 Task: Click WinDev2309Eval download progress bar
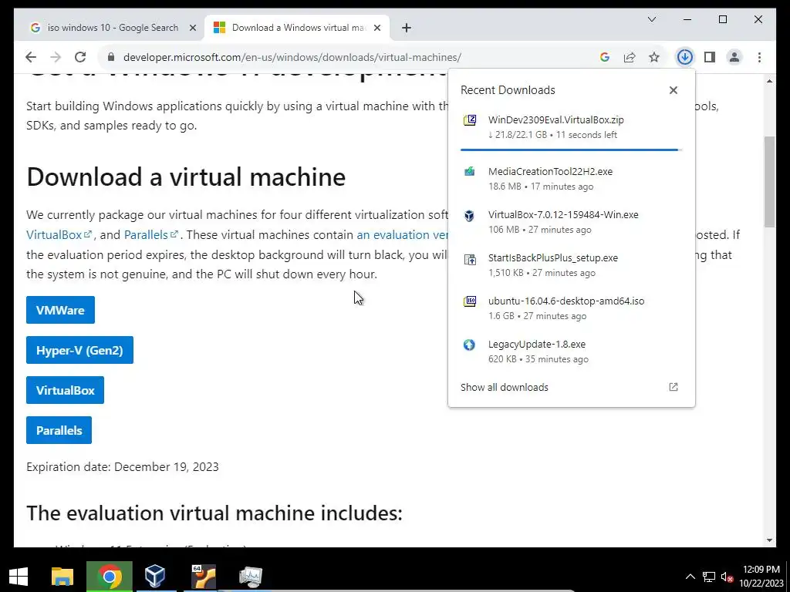[x=571, y=150]
